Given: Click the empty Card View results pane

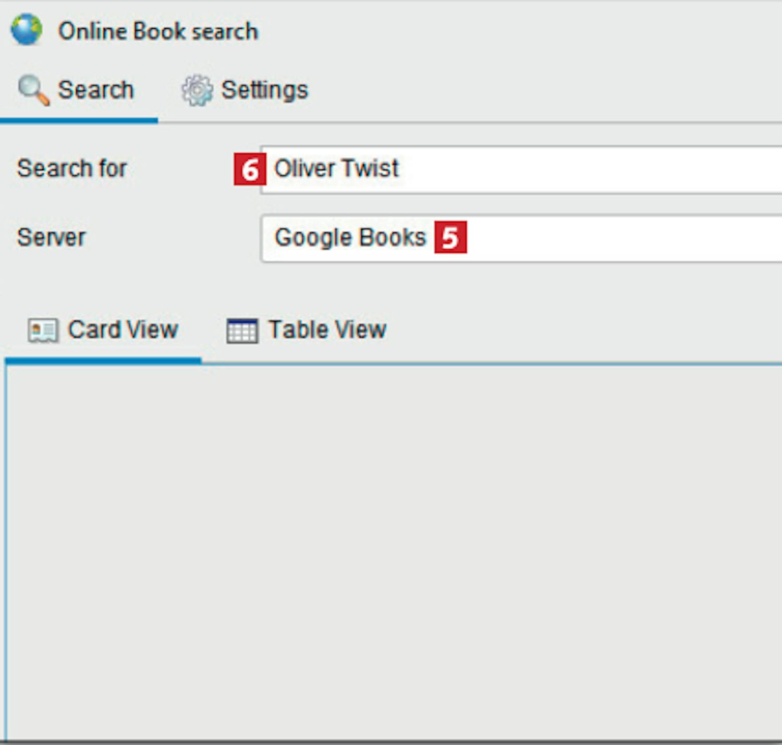Looking at the screenshot, I should pos(391,547).
